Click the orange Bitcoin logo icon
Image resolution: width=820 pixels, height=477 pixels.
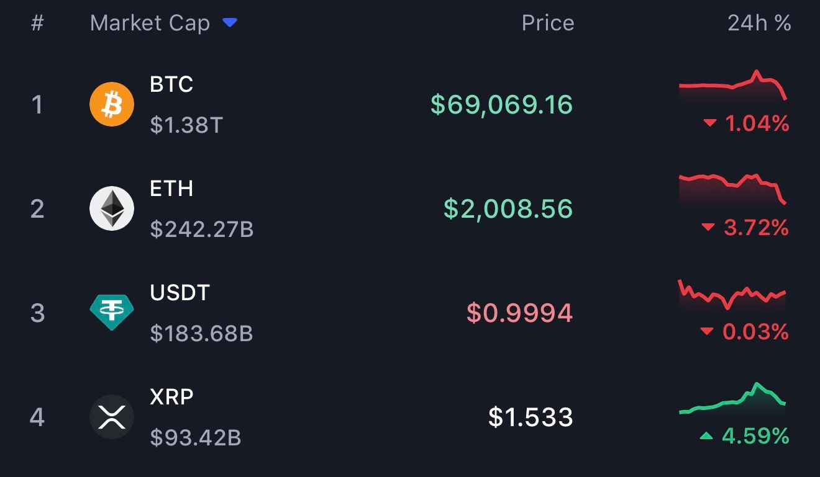[112, 104]
